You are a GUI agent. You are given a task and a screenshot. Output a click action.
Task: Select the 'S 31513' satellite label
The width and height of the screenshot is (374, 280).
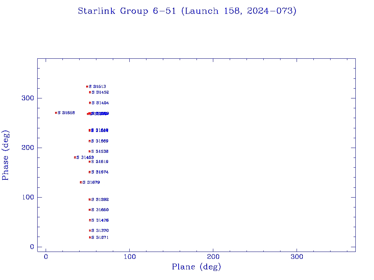[97, 86]
